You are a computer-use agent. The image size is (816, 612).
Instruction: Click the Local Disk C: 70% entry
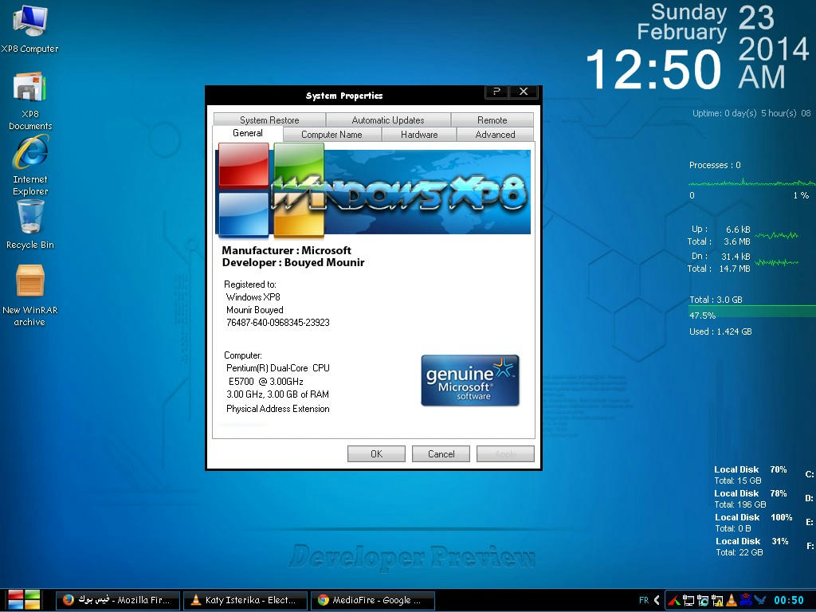[x=763, y=475]
